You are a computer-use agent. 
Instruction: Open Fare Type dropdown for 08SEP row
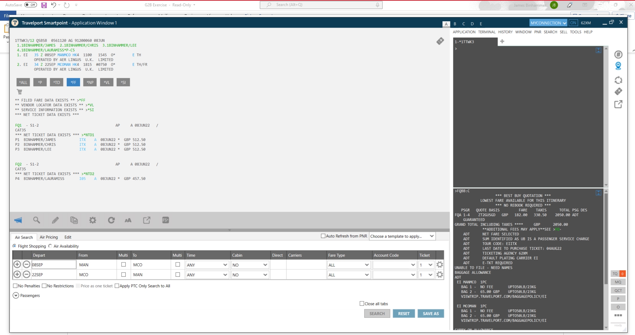pyautogui.click(x=349, y=265)
